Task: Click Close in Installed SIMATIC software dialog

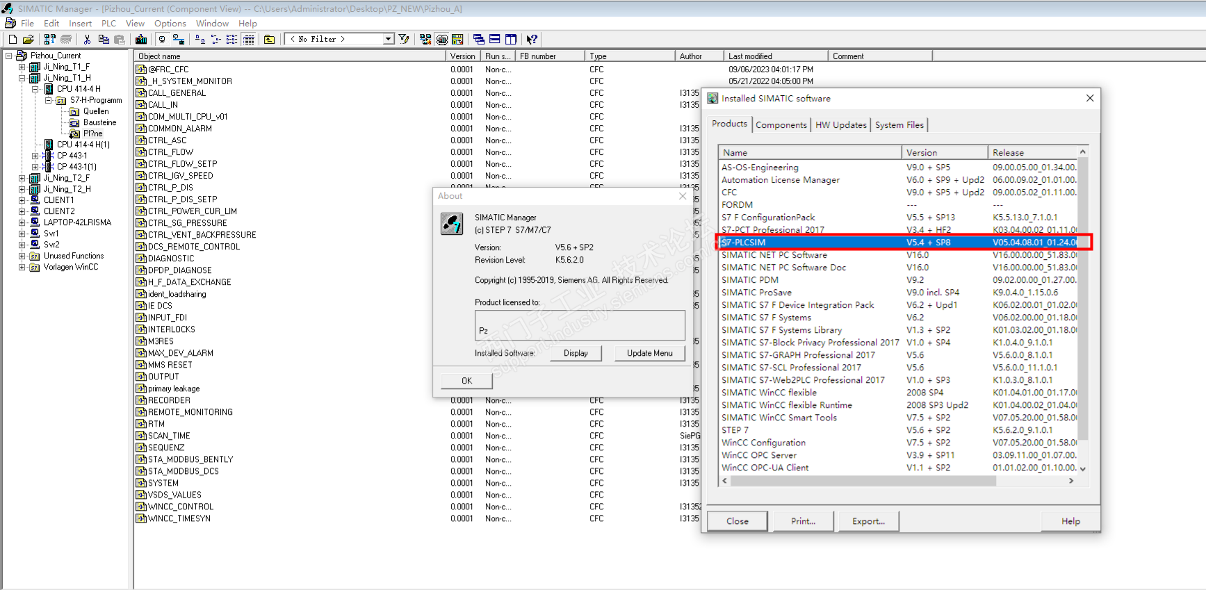Action: pos(738,521)
